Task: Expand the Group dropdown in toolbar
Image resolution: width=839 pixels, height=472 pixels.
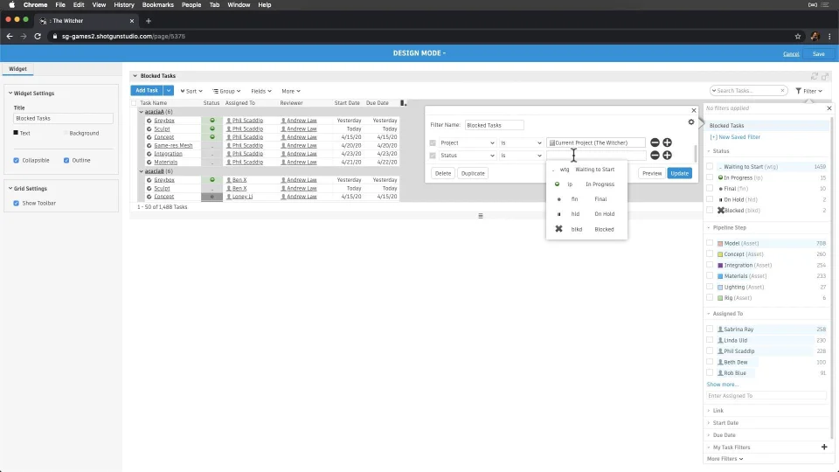Action: [x=226, y=91]
